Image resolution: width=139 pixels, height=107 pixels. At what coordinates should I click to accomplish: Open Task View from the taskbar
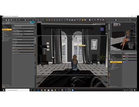coord(35,90)
